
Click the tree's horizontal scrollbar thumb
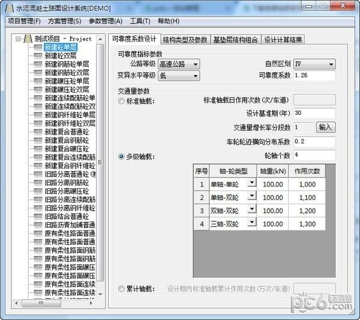point(41,303)
